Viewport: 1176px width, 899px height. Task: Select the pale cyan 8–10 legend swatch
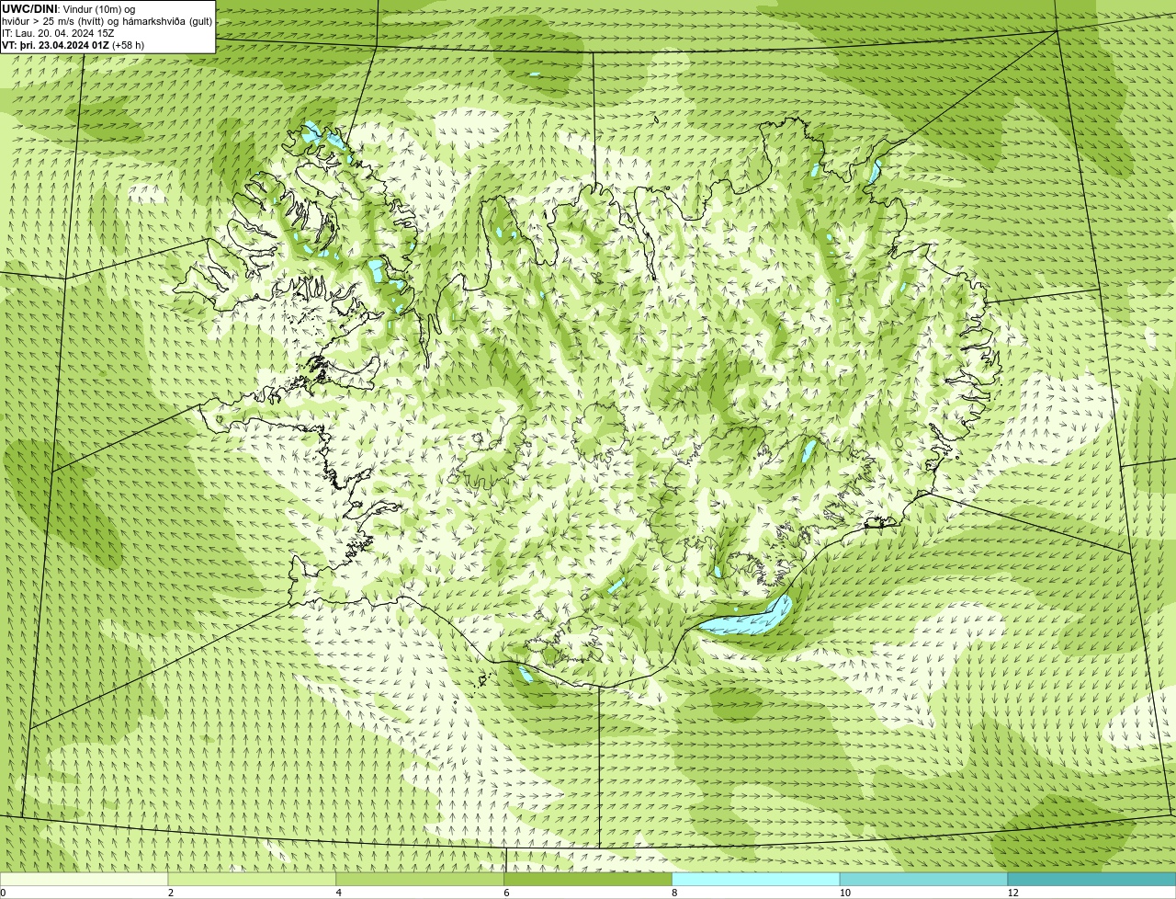pos(756,879)
